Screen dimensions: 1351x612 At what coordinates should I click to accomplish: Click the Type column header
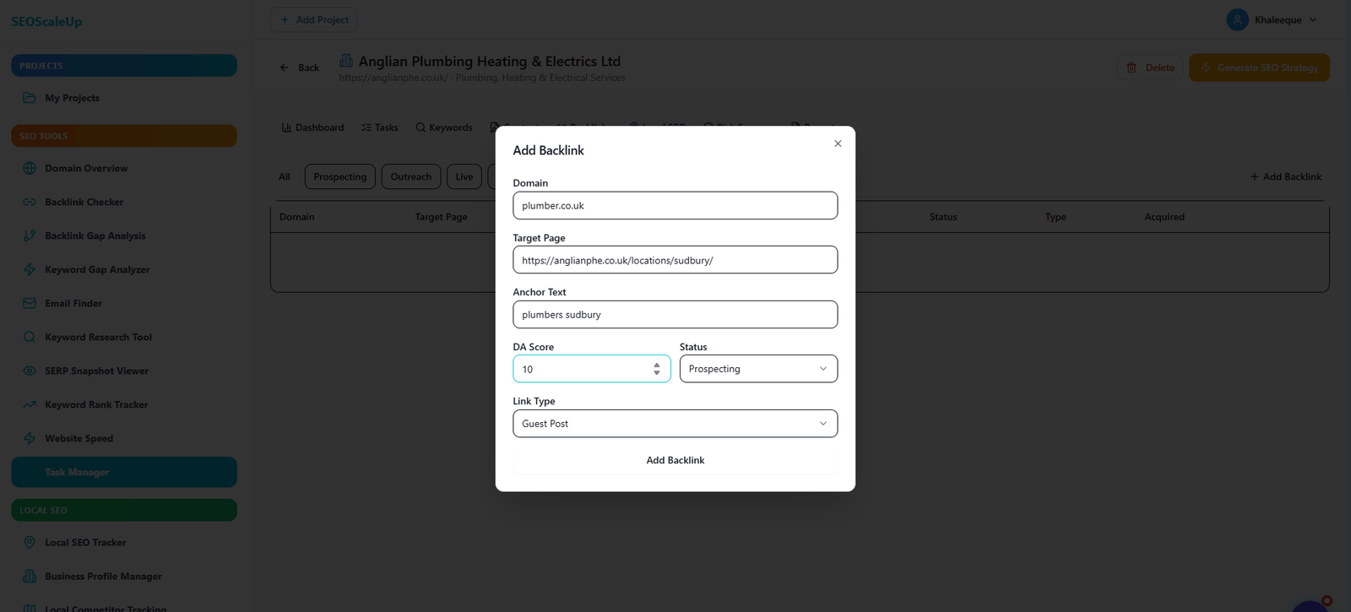[1055, 217]
